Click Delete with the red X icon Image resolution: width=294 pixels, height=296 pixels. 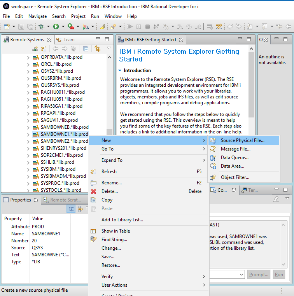[109, 191]
